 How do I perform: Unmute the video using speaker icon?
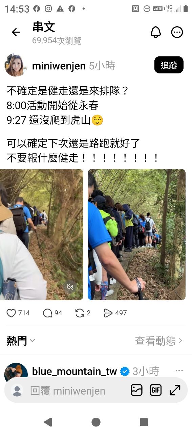[x=70, y=287]
